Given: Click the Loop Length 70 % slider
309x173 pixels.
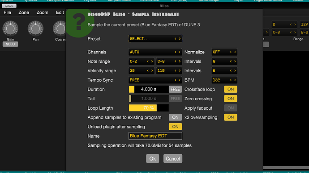Looking at the screenshot, I should point(149,108).
